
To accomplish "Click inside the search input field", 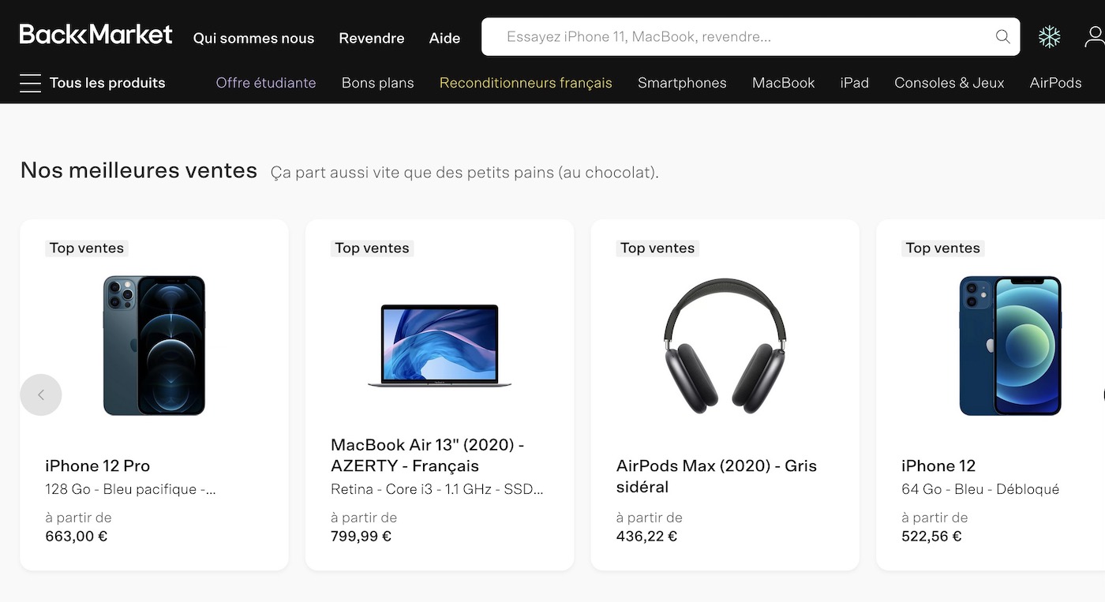I will tap(710, 36).
